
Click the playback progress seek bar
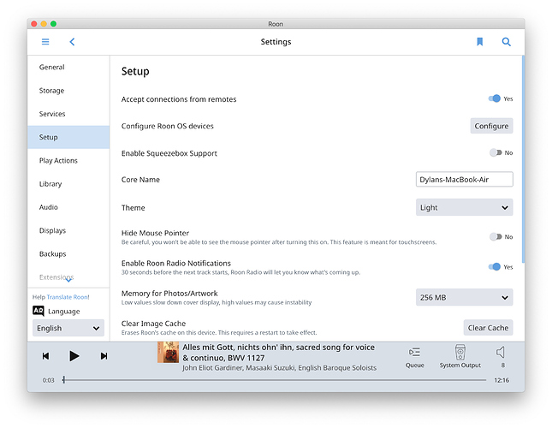tap(275, 380)
